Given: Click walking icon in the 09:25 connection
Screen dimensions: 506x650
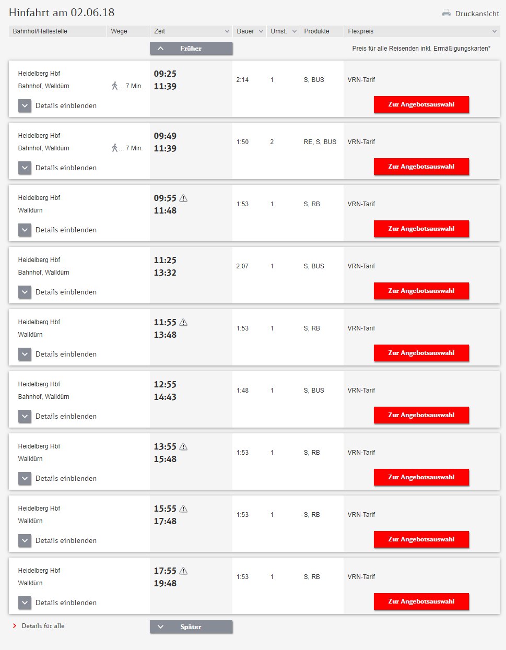Looking at the screenshot, I should (115, 86).
